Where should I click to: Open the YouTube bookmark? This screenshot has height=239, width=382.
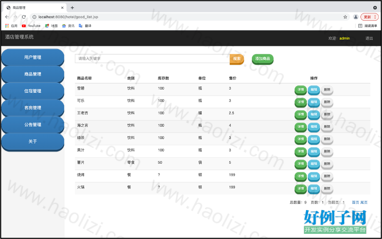pos(31,26)
